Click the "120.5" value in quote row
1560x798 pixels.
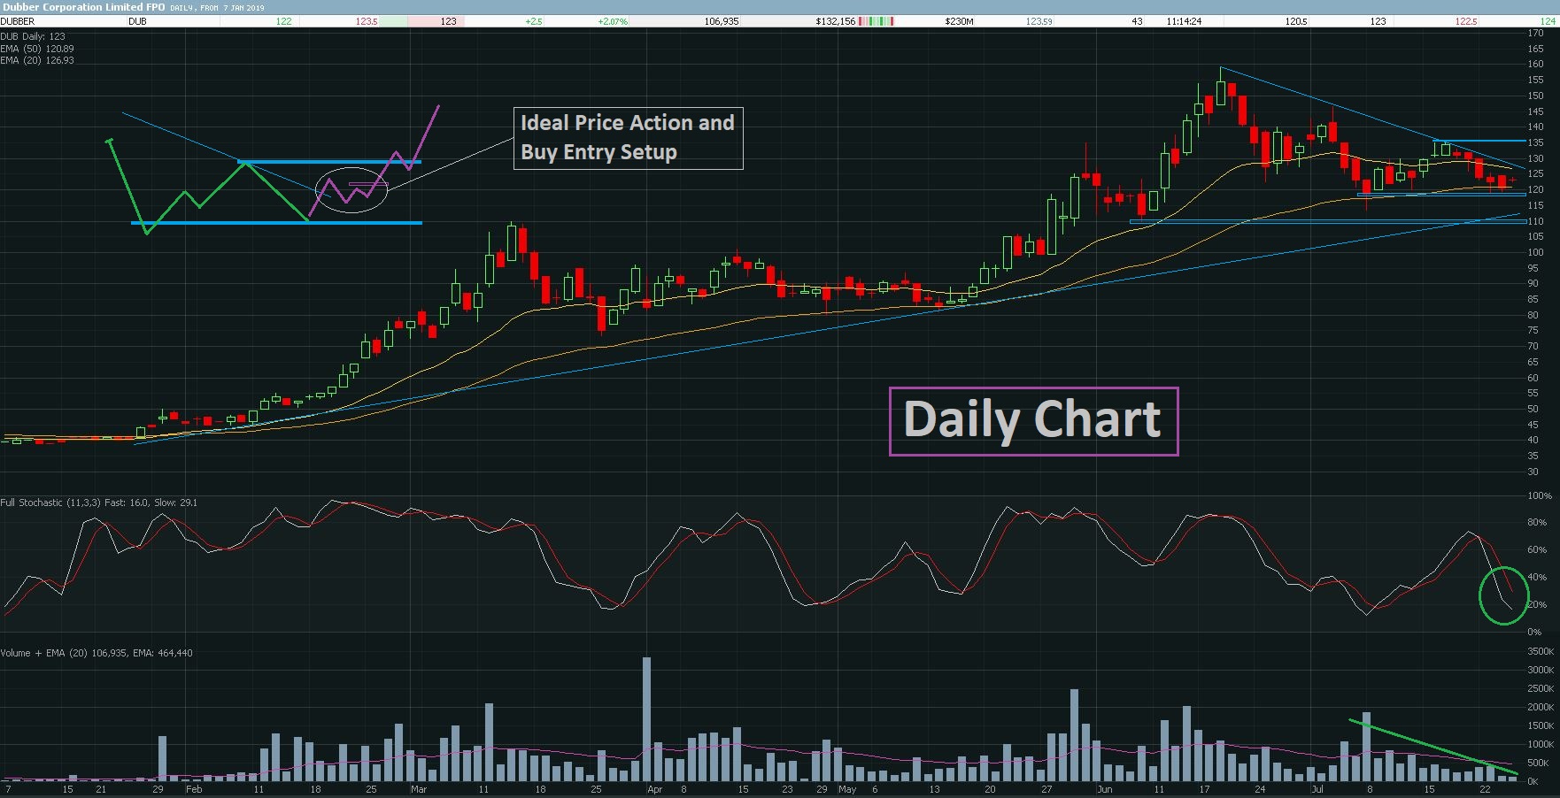point(1296,21)
